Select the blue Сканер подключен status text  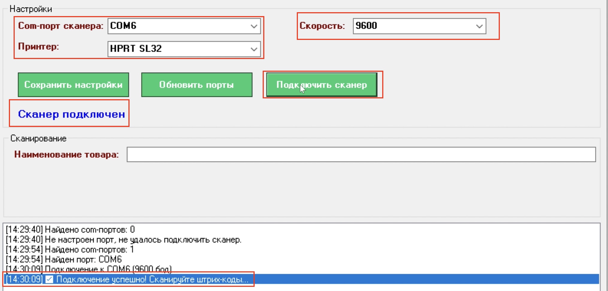(72, 114)
